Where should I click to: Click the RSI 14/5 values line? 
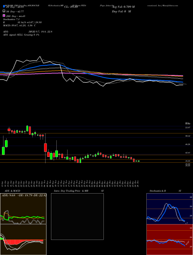[22, 22]
